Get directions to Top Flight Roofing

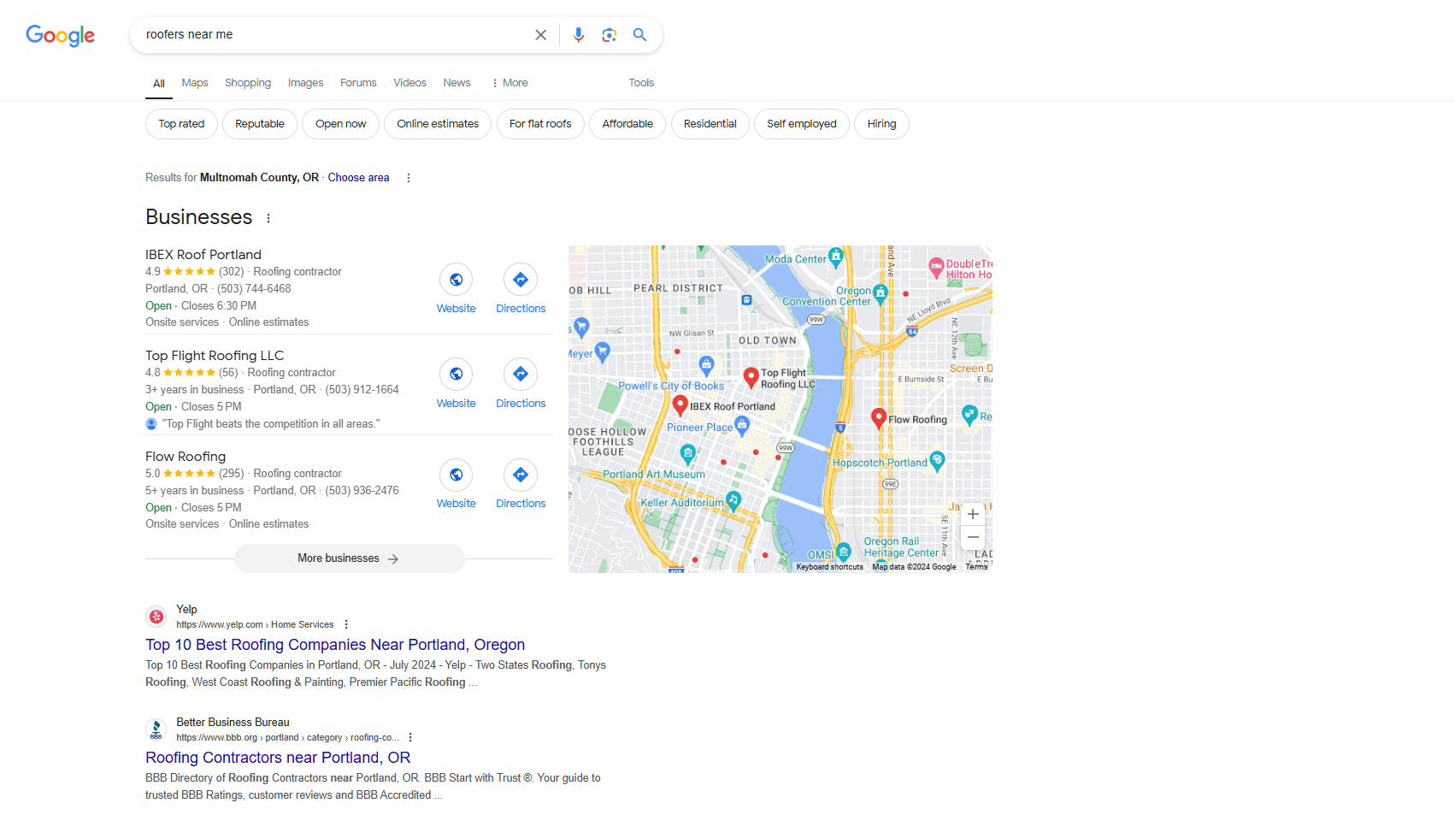(521, 374)
